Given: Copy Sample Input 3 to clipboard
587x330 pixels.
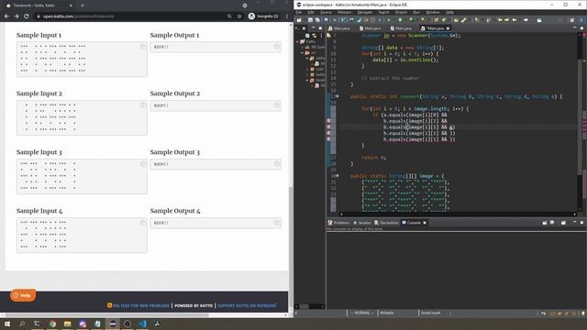Looking at the screenshot, I should [143, 164].
